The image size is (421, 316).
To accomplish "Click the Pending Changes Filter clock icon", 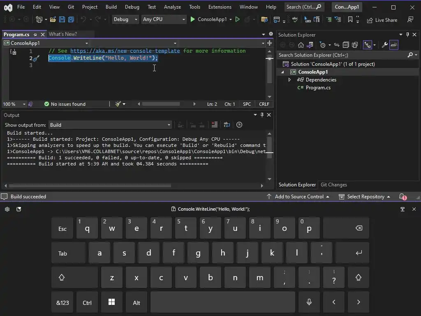I will click(323, 45).
